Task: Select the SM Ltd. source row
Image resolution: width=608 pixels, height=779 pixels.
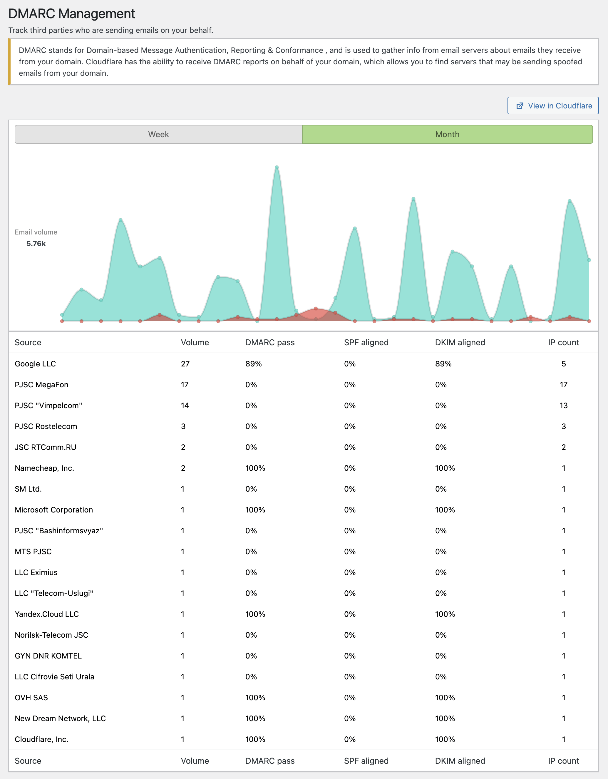Action: coord(304,489)
